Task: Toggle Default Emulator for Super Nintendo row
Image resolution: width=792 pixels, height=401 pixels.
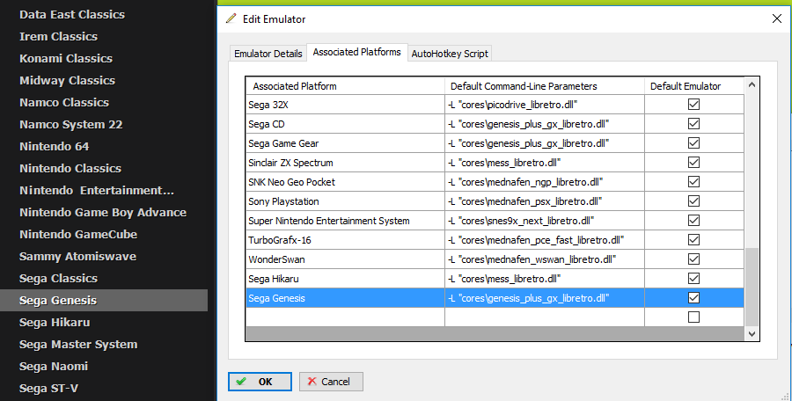Action: [x=694, y=221]
